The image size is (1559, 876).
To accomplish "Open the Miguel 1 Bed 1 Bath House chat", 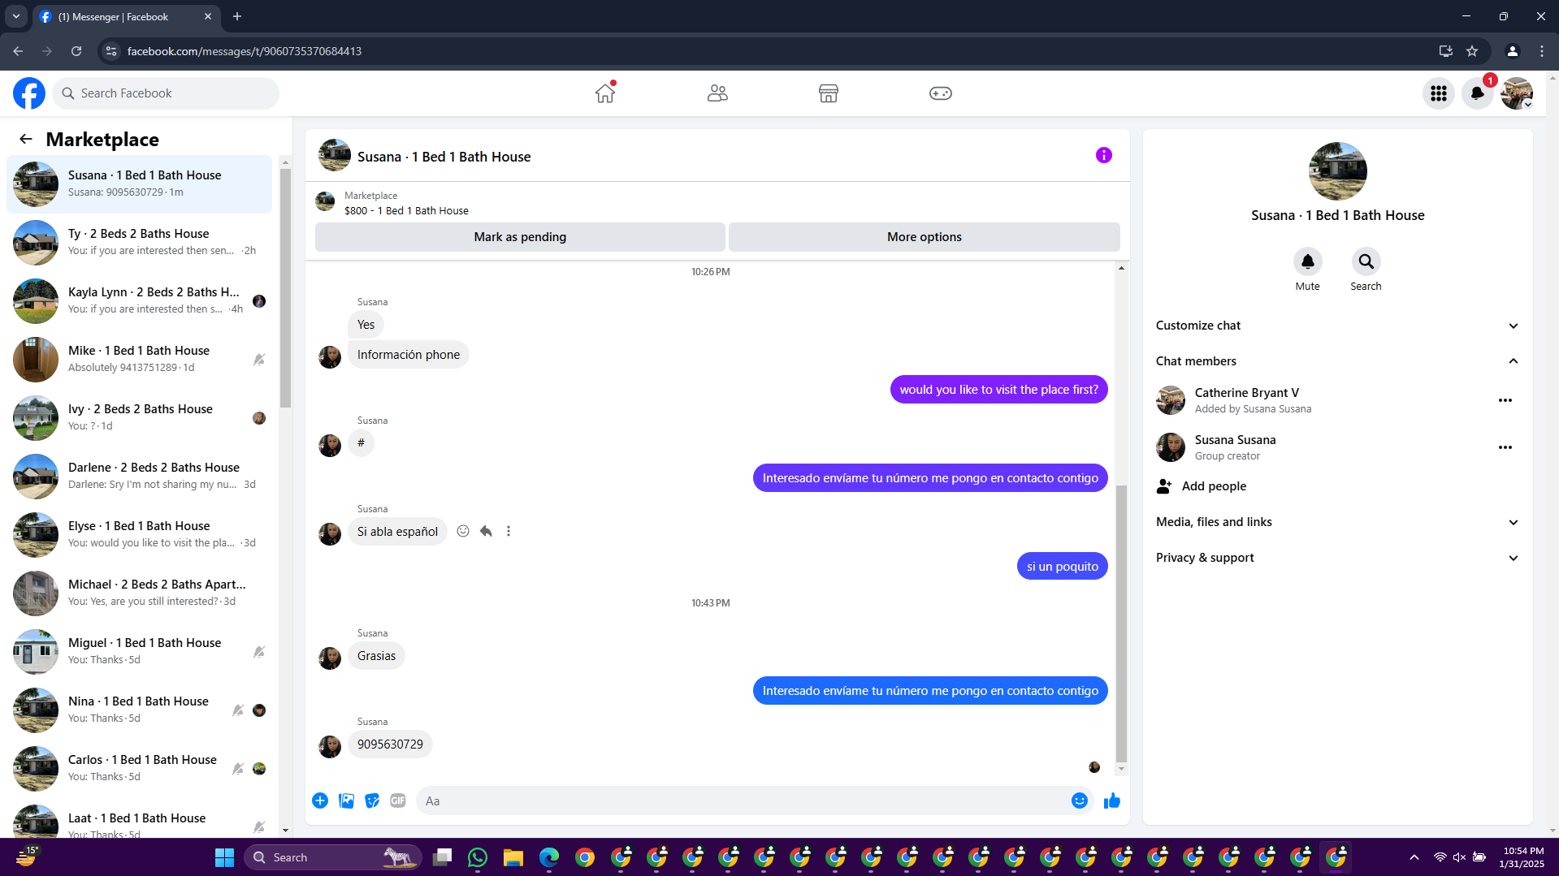I will (140, 652).
